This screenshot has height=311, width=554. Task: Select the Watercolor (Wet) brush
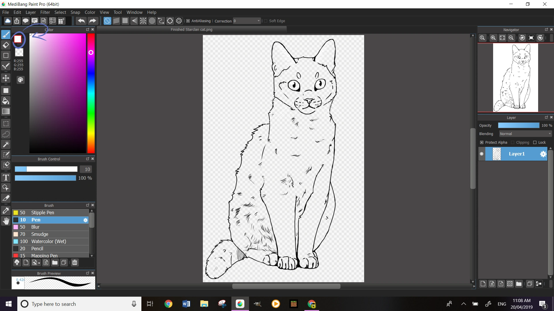(x=48, y=241)
